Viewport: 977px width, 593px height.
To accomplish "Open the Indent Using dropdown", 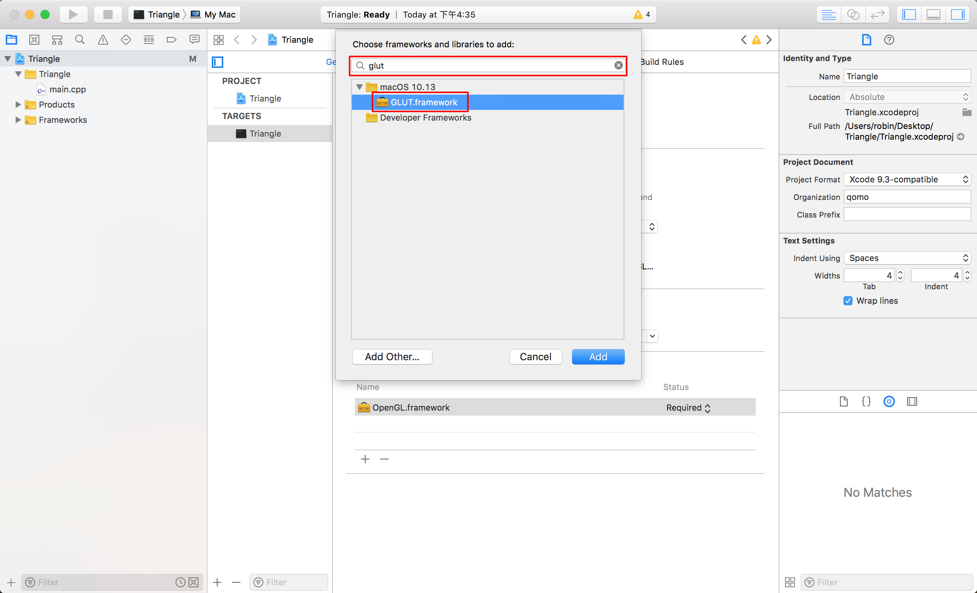I will point(907,258).
